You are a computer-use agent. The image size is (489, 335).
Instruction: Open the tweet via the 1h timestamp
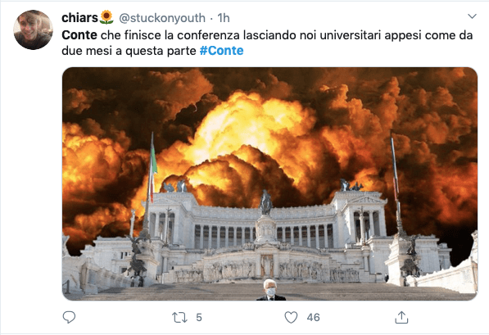(x=224, y=18)
